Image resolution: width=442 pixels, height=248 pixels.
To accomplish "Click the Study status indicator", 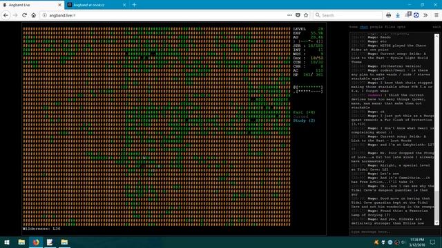I will click(x=304, y=121).
